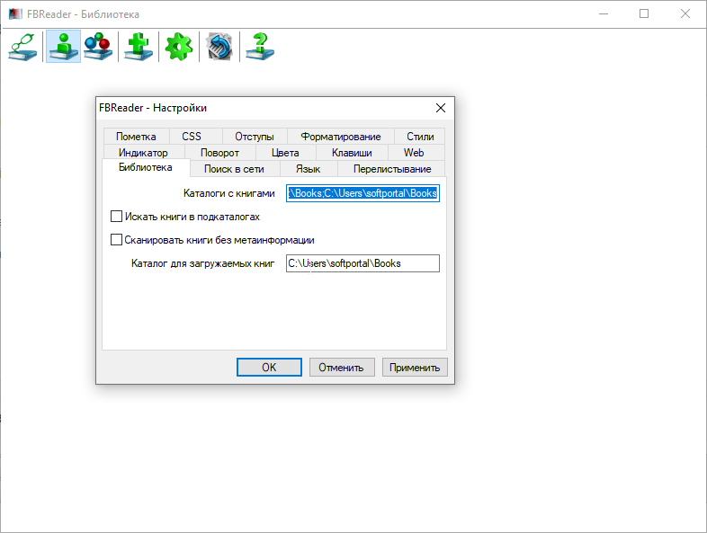Screen dimensions: 707x533
Task: Click the blue arrow rotate icon
Action: tap(219, 47)
